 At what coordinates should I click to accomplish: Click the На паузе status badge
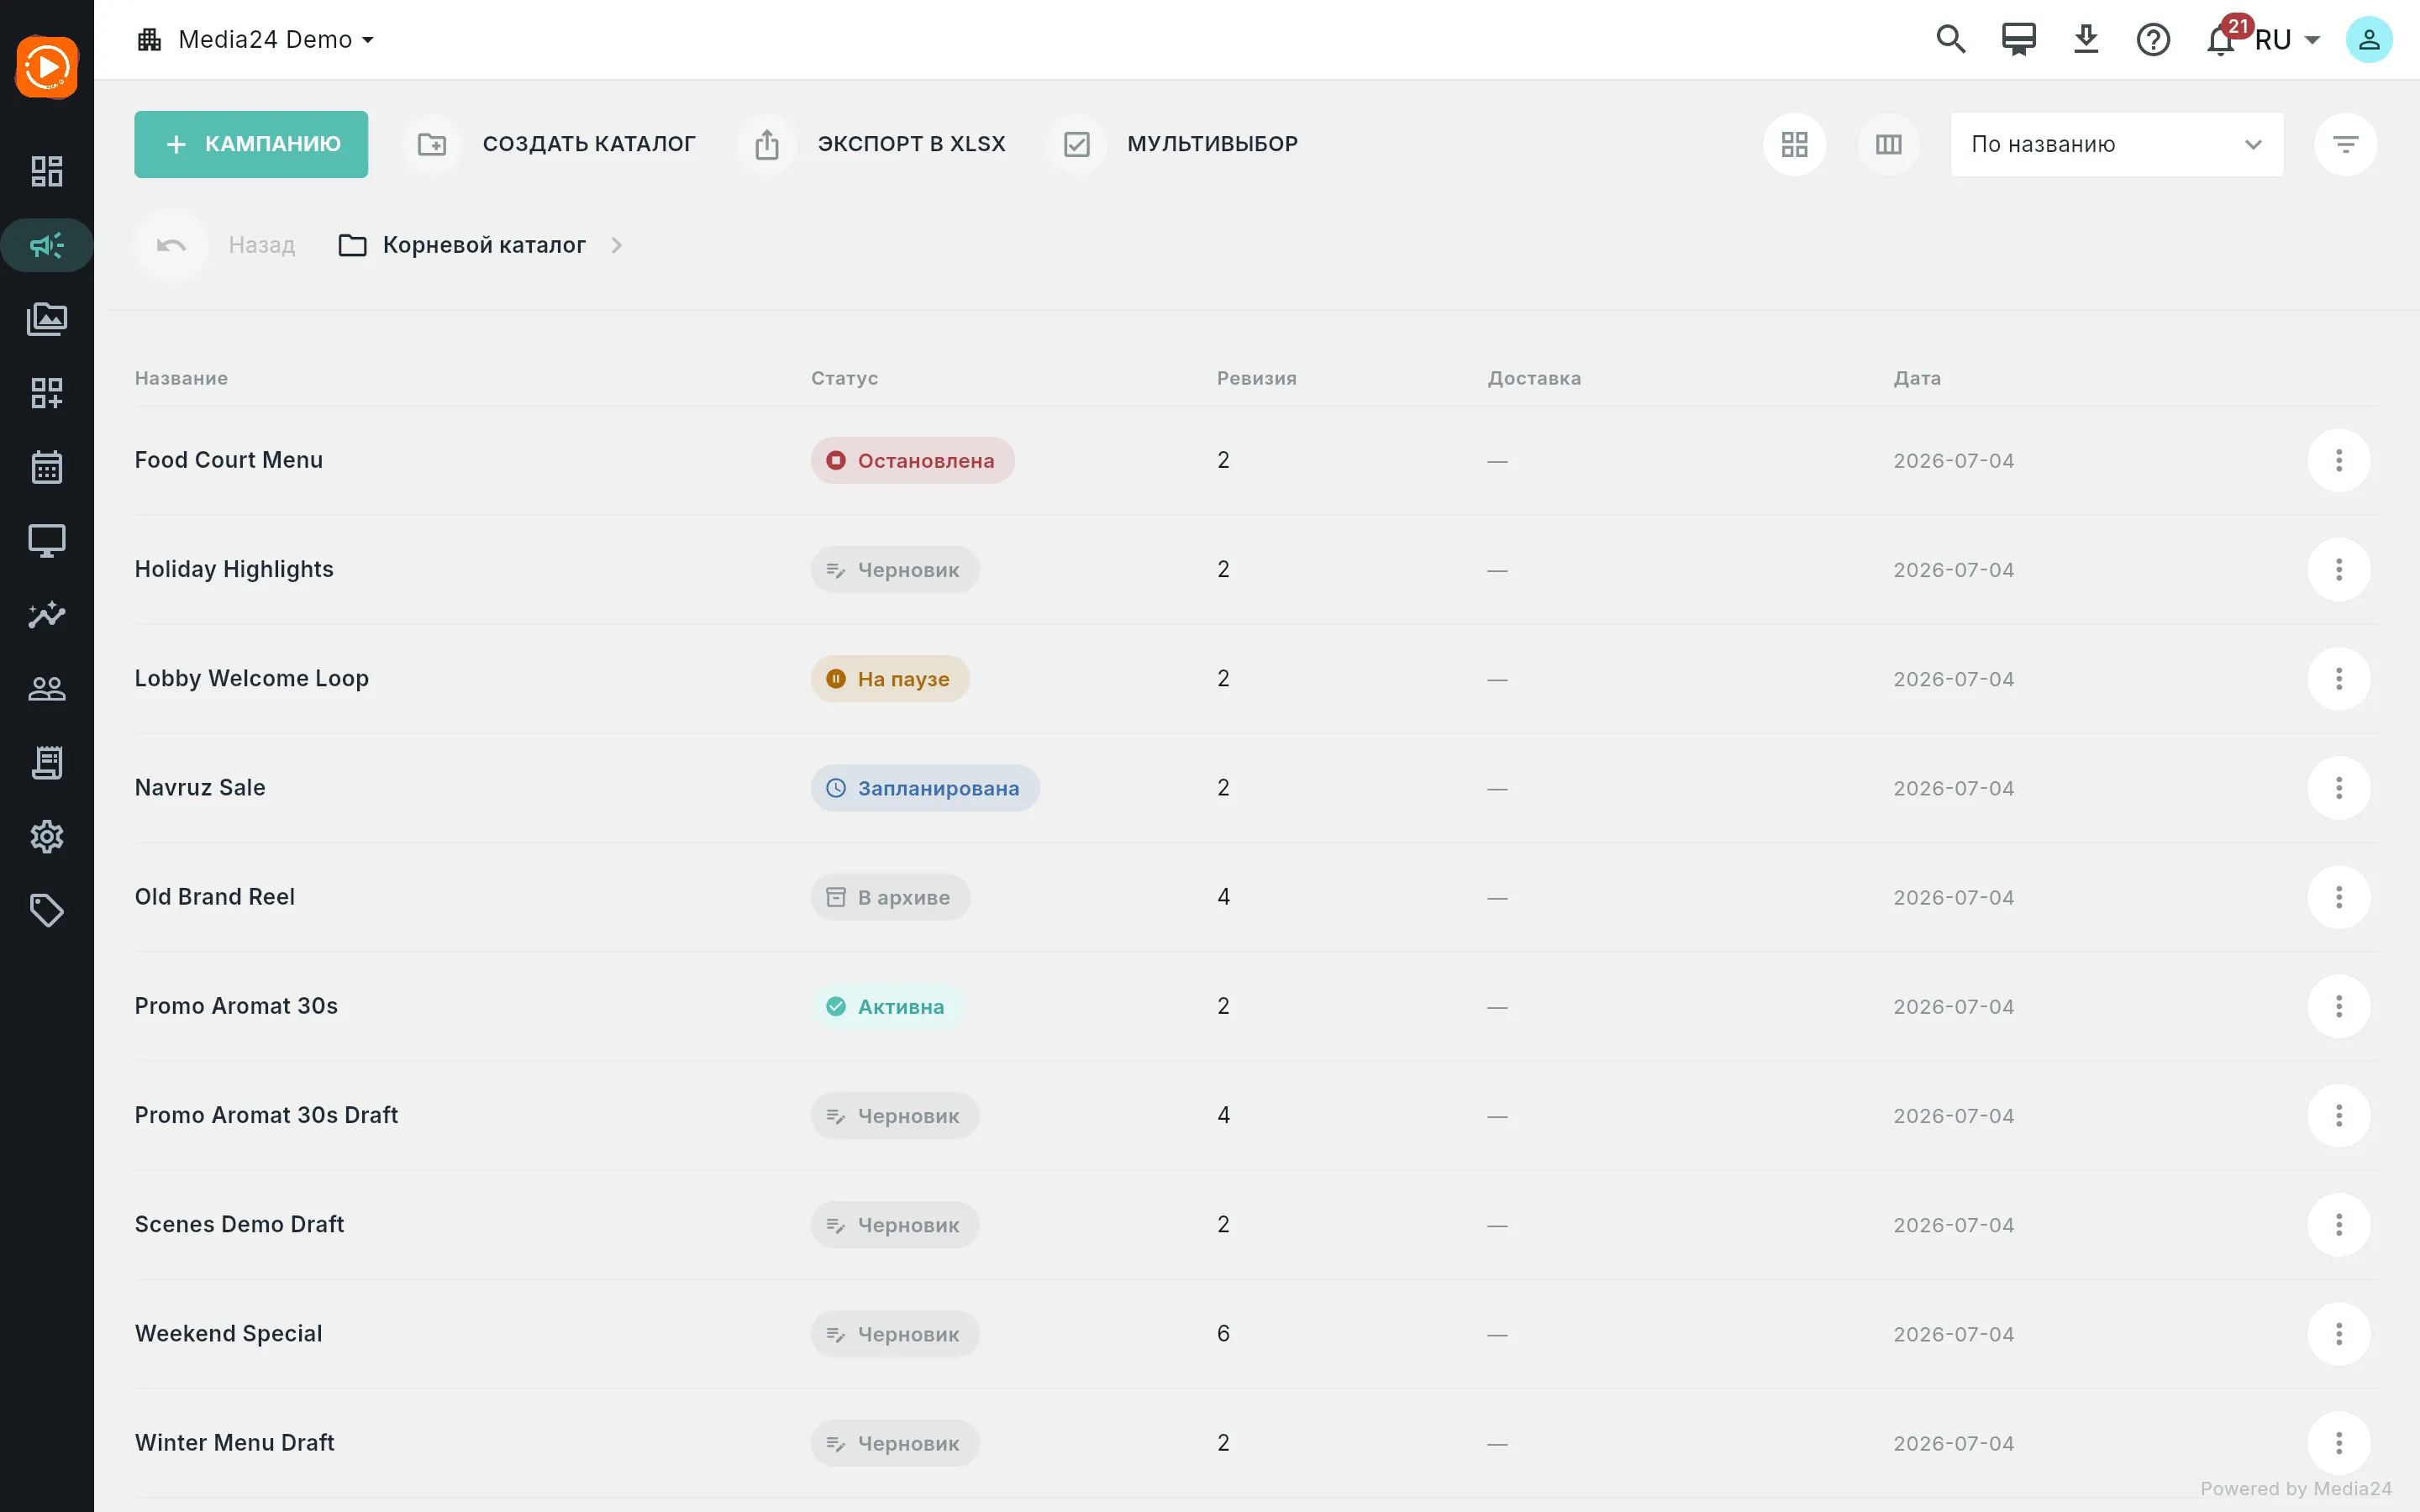click(890, 679)
